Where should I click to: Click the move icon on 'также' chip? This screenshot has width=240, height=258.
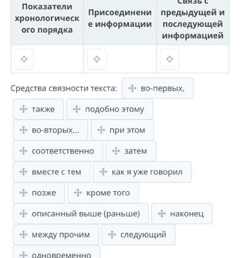(23, 109)
